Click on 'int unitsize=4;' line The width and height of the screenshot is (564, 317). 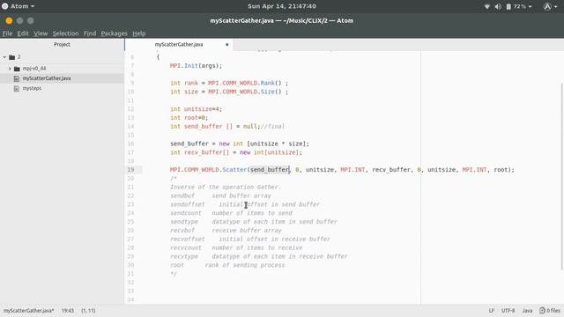point(196,109)
